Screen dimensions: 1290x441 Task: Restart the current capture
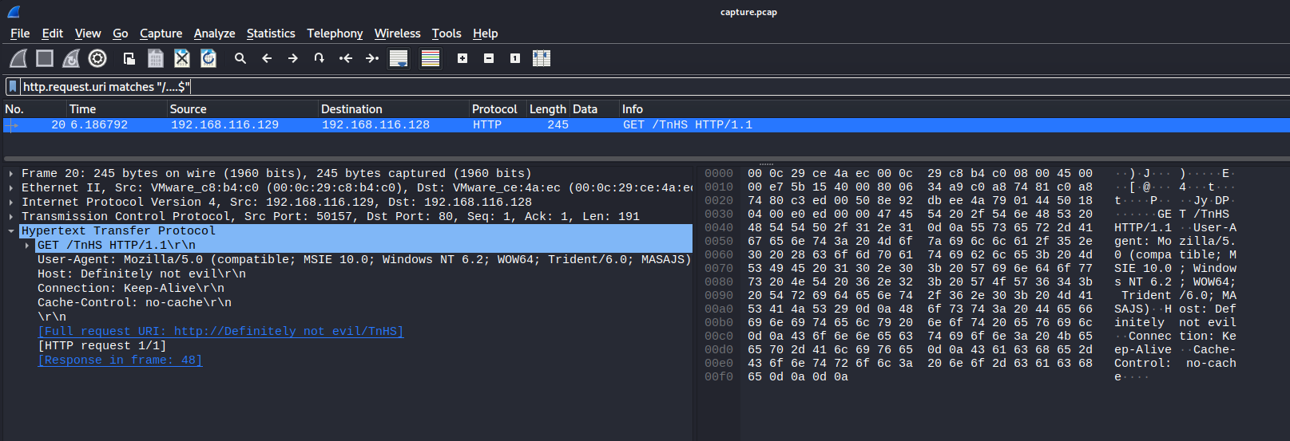point(71,58)
